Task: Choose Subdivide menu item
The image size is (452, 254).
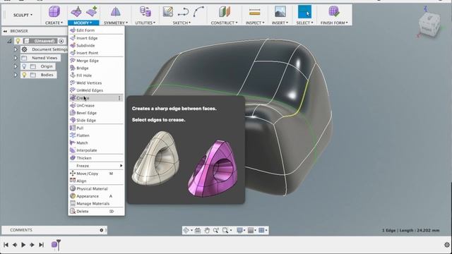Action: (x=96, y=45)
